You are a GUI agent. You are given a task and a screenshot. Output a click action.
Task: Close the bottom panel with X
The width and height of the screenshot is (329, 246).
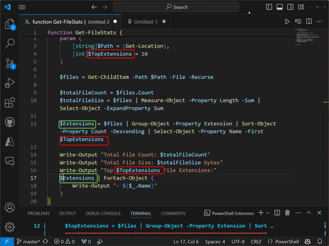(320, 213)
